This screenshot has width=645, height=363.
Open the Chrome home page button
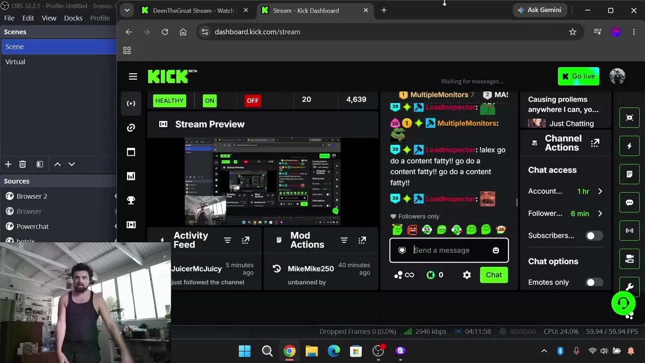pos(183,32)
